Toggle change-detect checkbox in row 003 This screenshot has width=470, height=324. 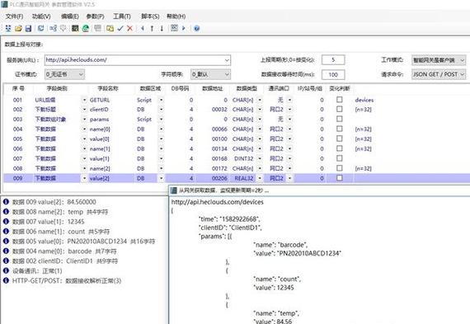click(340, 119)
